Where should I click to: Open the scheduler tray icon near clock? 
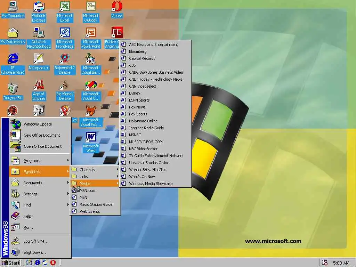pyautogui.click(x=325, y=263)
